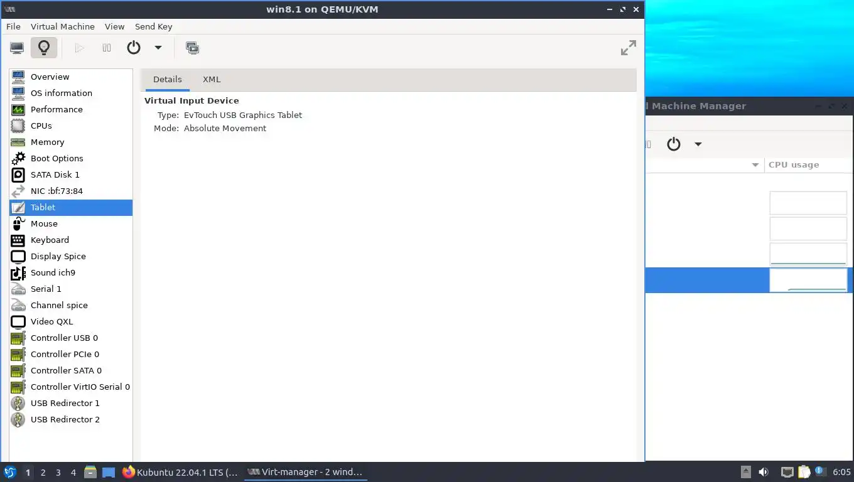Click the Boot Options gears icon
The height and width of the screenshot is (482, 854).
(x=18, y=158)
